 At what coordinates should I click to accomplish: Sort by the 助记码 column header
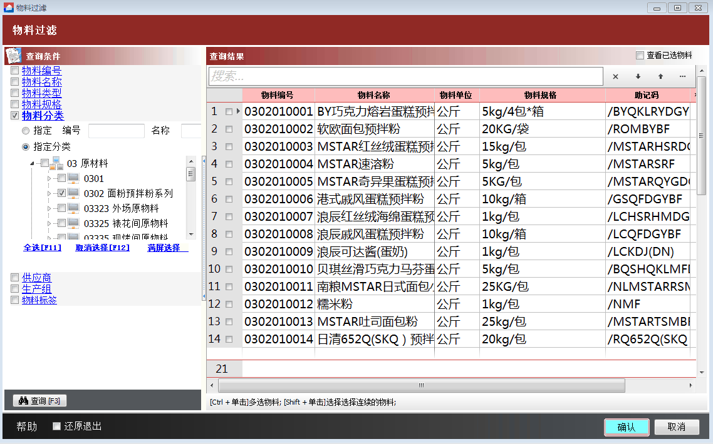tap(647, 95)
